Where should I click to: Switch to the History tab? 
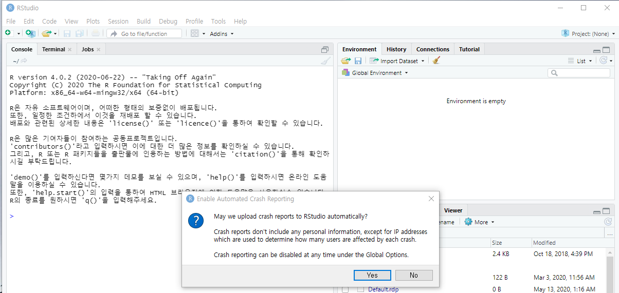tap(396, 49)
